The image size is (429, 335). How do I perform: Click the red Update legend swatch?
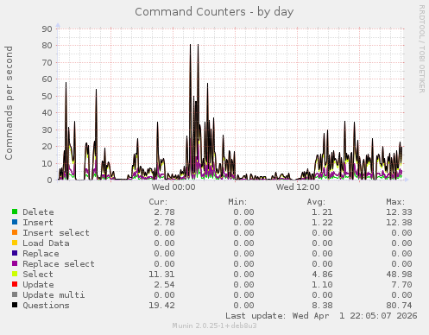coord(15,284)
